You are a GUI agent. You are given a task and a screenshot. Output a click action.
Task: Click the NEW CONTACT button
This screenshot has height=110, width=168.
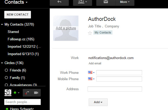pos(17,15)
